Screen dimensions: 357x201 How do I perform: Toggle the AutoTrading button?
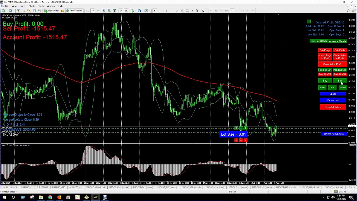pos(74,11)
